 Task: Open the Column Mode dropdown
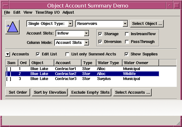[72, 43]
